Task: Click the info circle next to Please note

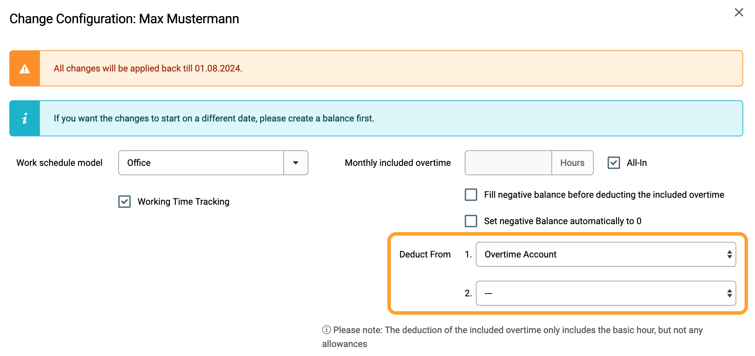Action: [326, 330]
